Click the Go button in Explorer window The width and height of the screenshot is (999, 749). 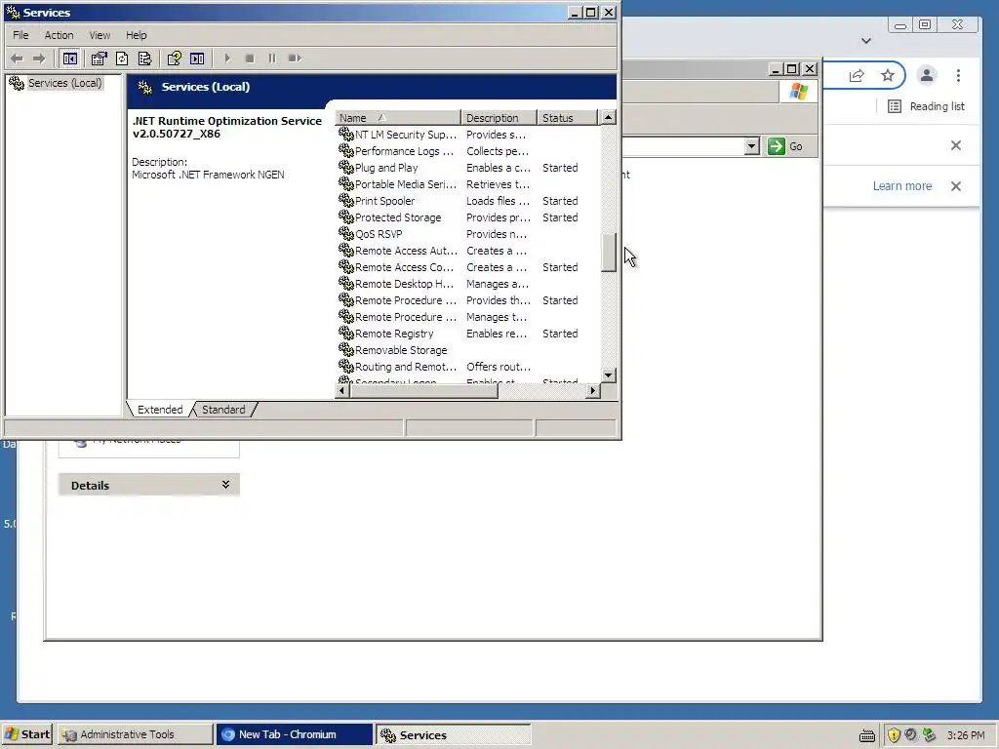[x=785, y=146]
